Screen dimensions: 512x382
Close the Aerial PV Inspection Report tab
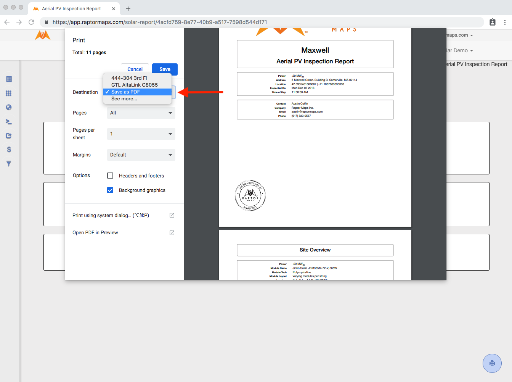click(x=114, y=9)
